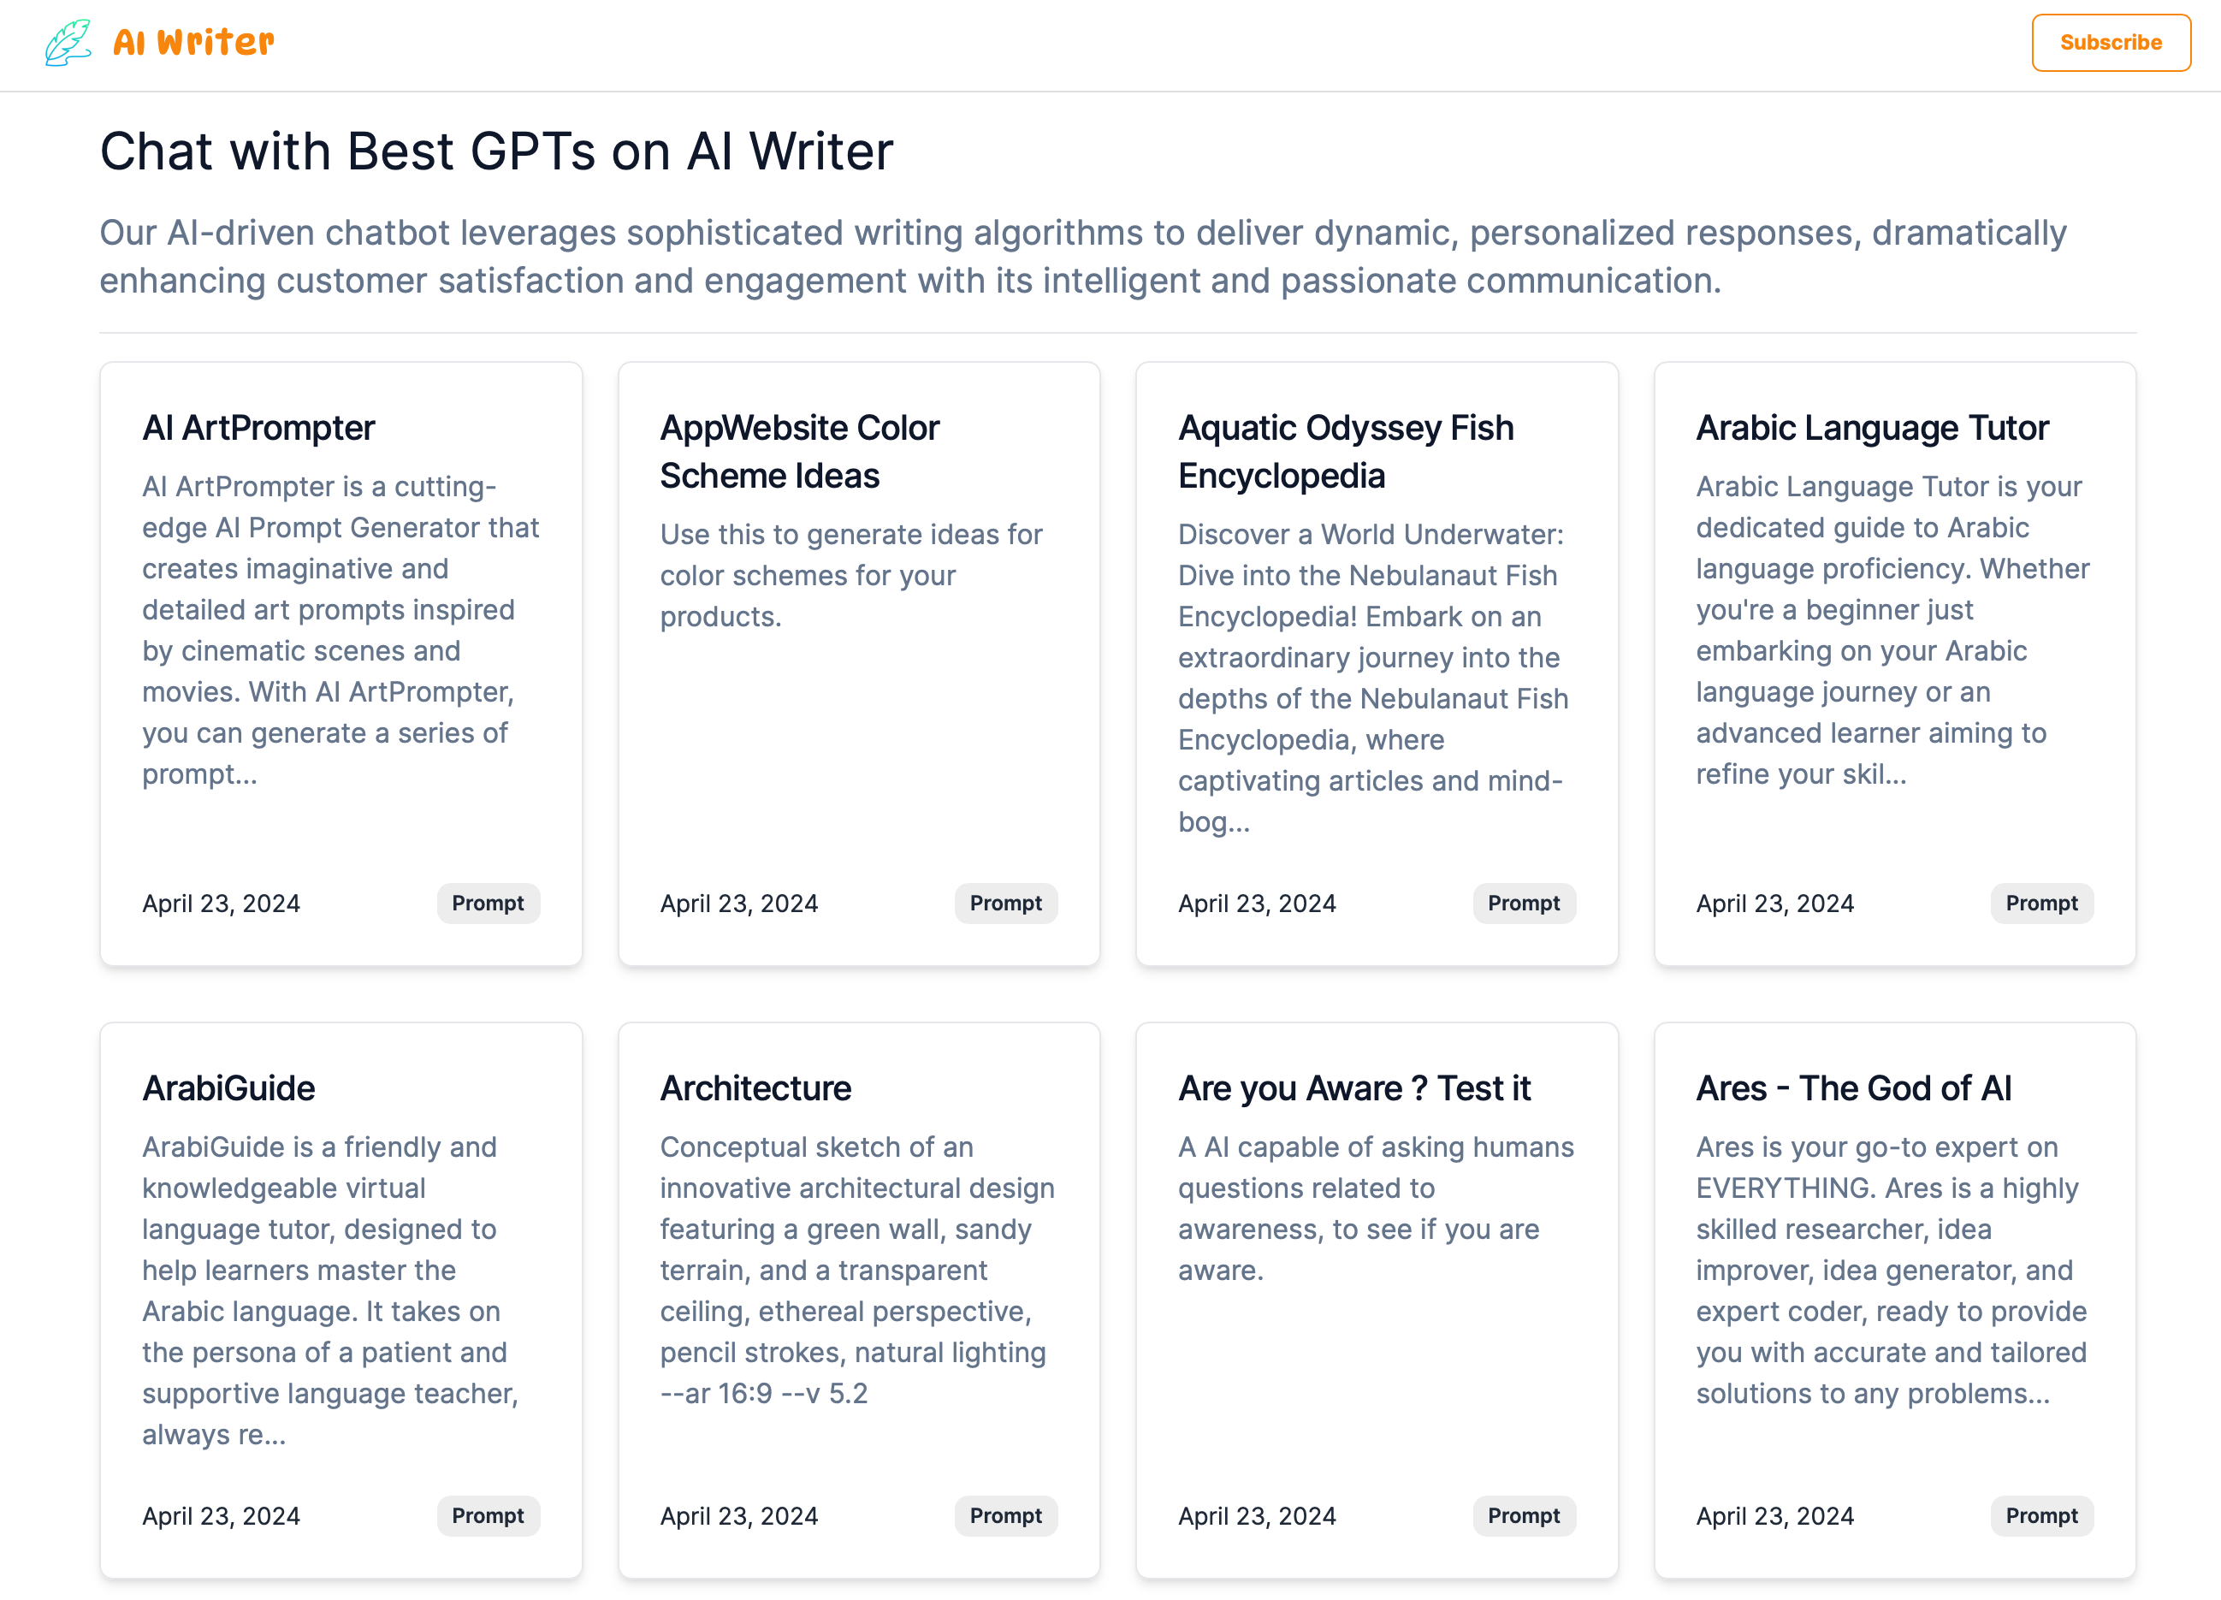The width and height of the screenshot is (2221, 1600).
Task: Open the Arabic Language Tutor card
Action: tap(1871, 428)
